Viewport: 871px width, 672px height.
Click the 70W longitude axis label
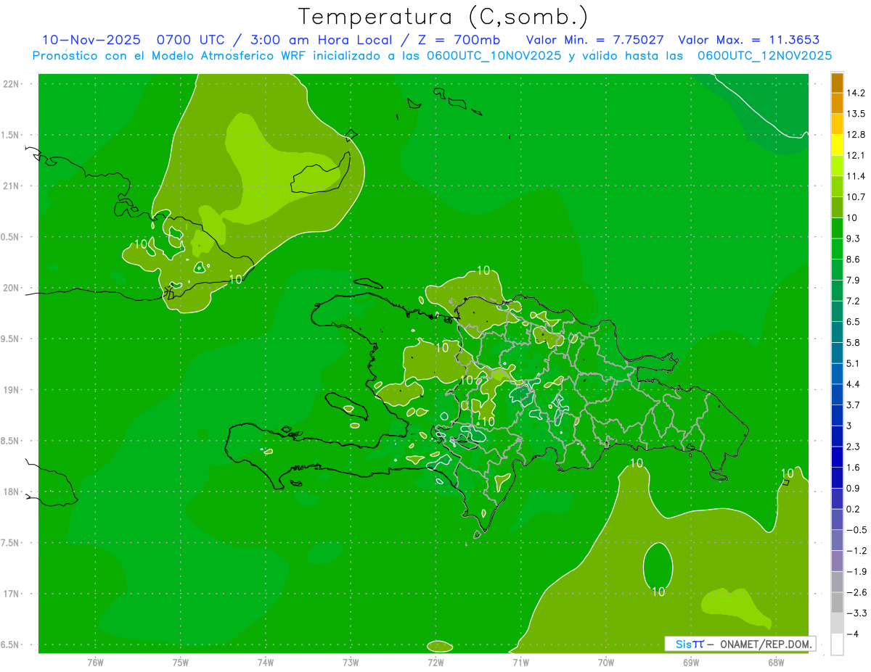pyautogui.click(x=606, y=662)
